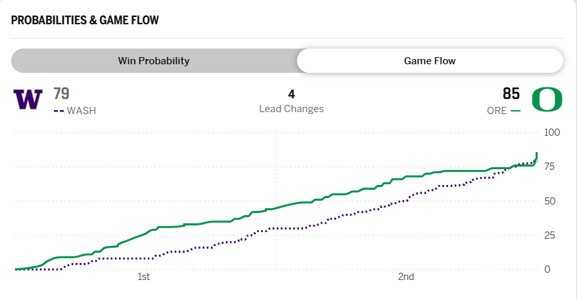Click Oregon's score of 85
Screen dimensions: 577x299
click(x=511, y=94)
